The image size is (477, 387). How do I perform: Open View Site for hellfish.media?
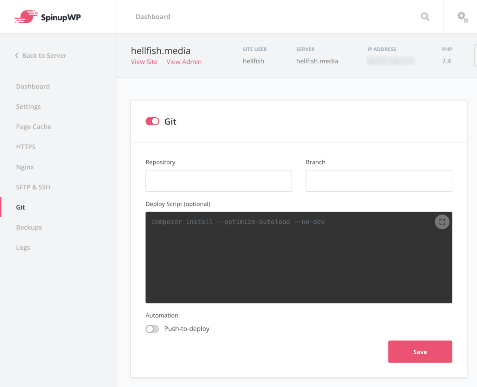click(144, 61)
